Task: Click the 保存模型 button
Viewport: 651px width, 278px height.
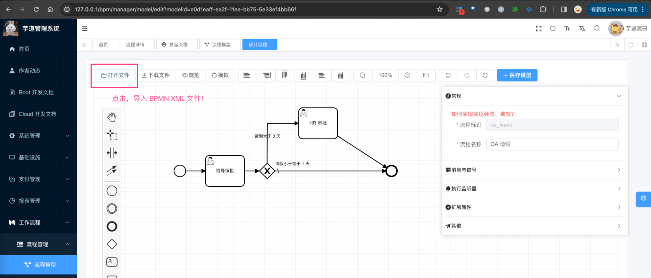Action: click(517, 75)
